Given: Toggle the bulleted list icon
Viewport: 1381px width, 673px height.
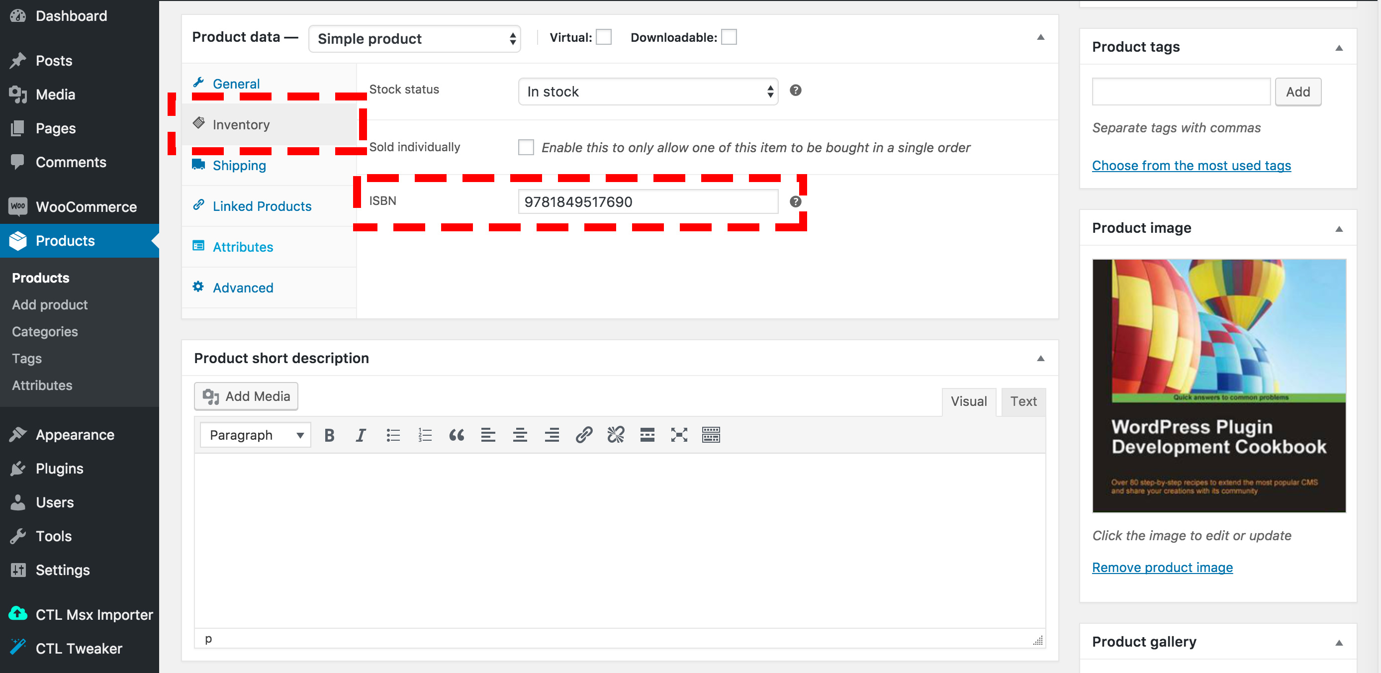Looking at the screenshot, I should 393,435.
